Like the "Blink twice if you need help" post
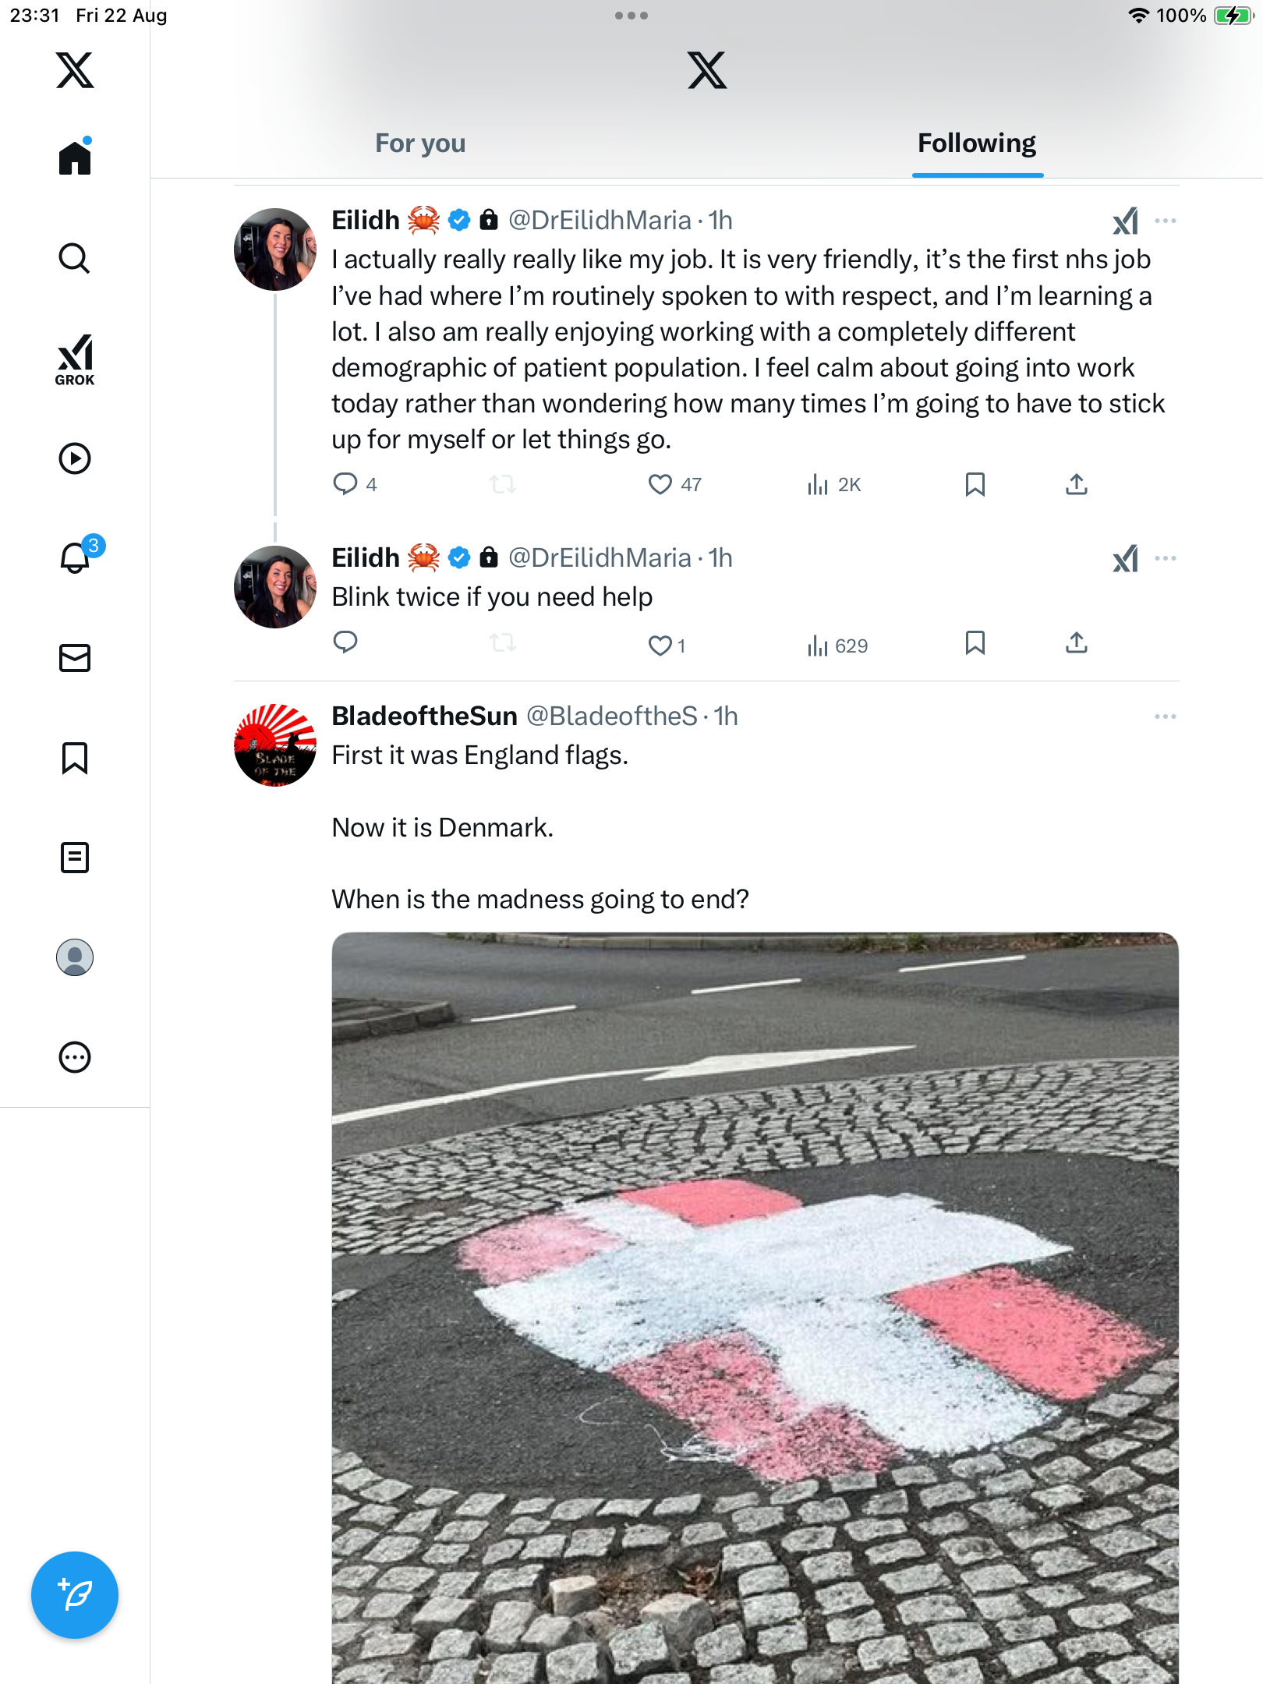Viewport: 1263px width, 1684px height. tap(660, 646)
